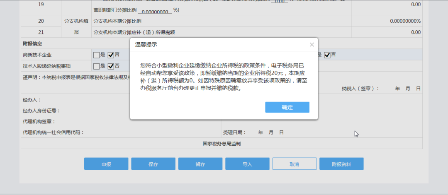Click the 国家税务总局监制 footer text
This screenshot has width=448, height=195.
pos(222,144)
